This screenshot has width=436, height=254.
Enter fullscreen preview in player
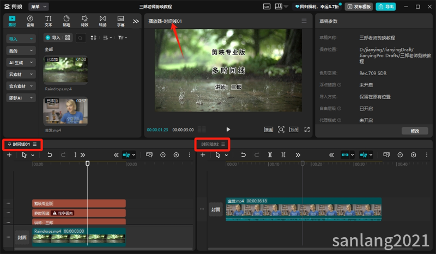coord(307,129)
